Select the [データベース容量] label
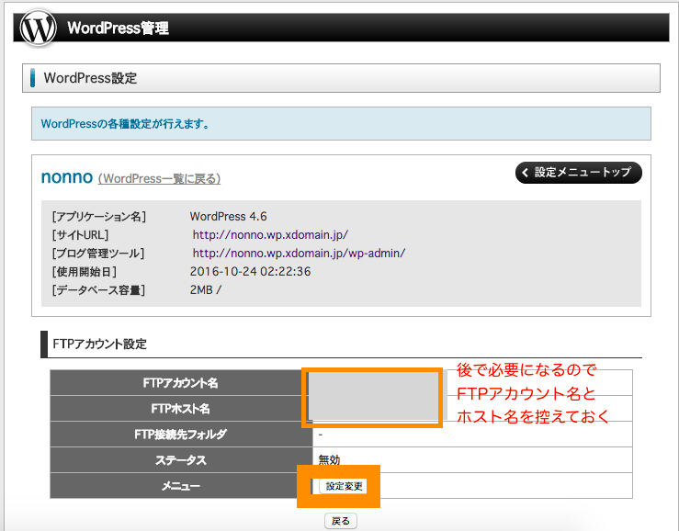Screen dimensions: 679x531 click(98, 289)
